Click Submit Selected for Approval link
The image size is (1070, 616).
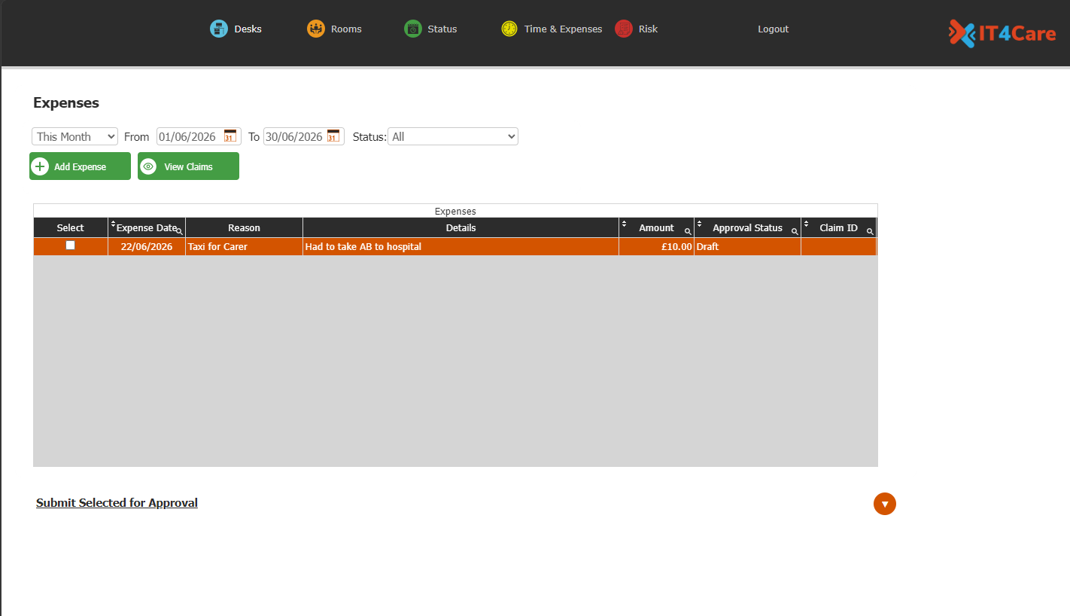tap(117, 503)
